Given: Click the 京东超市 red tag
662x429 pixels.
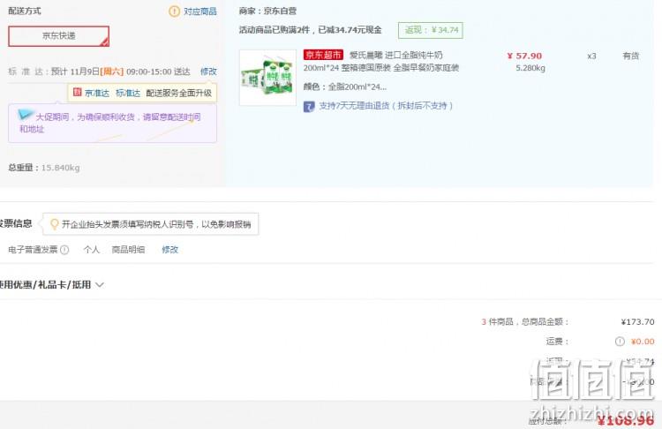Looking at the screenshot, I should point(323,55).
